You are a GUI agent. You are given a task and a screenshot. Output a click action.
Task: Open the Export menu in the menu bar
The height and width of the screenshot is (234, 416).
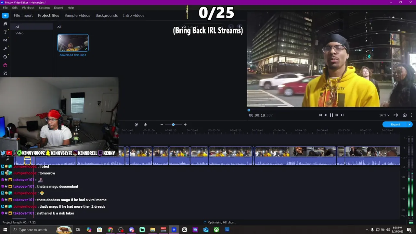tap(58, 7)
